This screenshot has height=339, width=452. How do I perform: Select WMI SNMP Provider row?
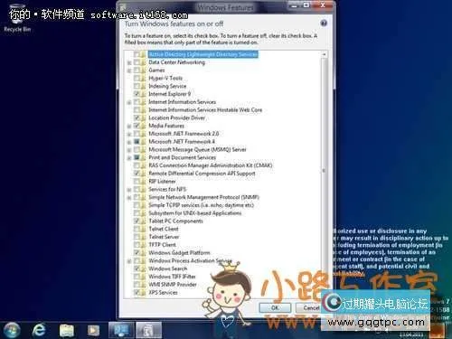(173, 285)
